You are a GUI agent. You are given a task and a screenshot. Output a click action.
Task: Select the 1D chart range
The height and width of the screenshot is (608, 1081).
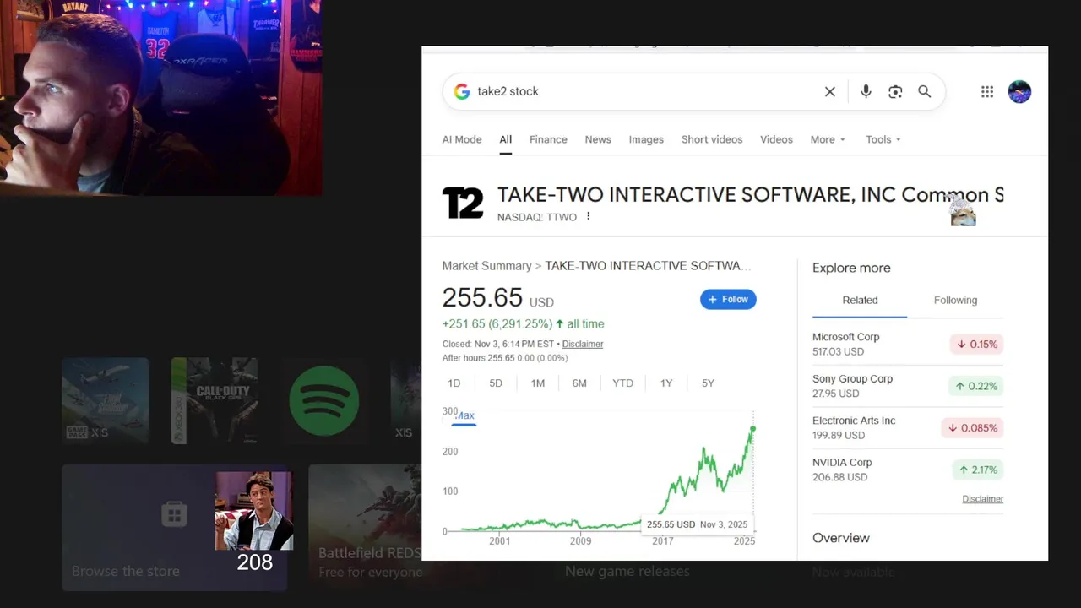pos(454,383)
